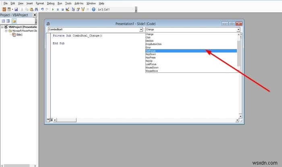282x167 pixels.
Task: Click the blue Help question mark icon
Action: point(93,9)
